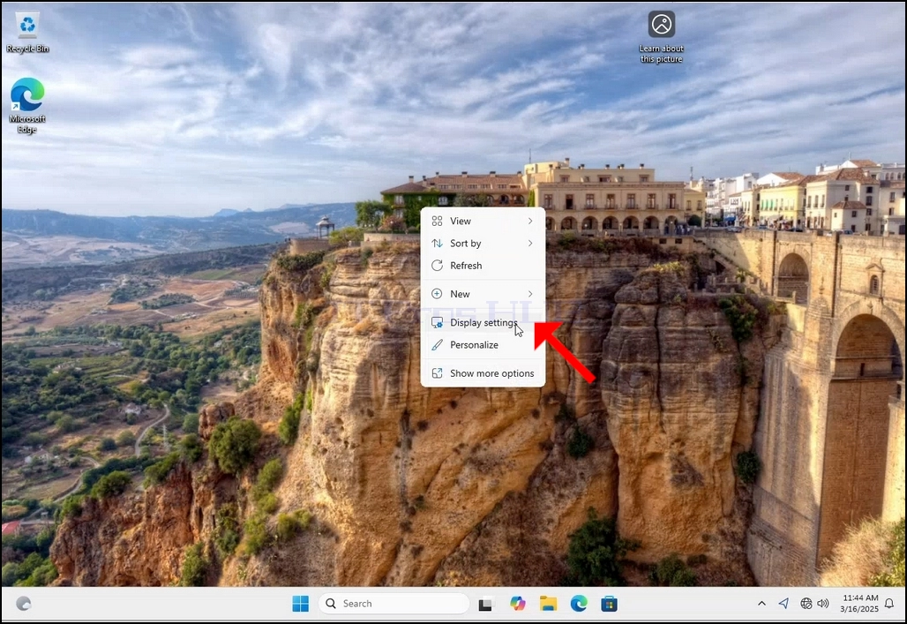Image resolution: width=907 pixels, height=624 pixels.
Task: Launch Copilot from the taskbar
Action: [x=518, y=604]
